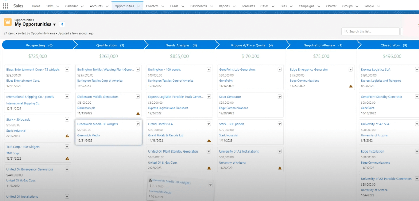Open actions menu for Burlington - 100 panels card
Viewport: 419px width, 201px height.
(209, 69)
